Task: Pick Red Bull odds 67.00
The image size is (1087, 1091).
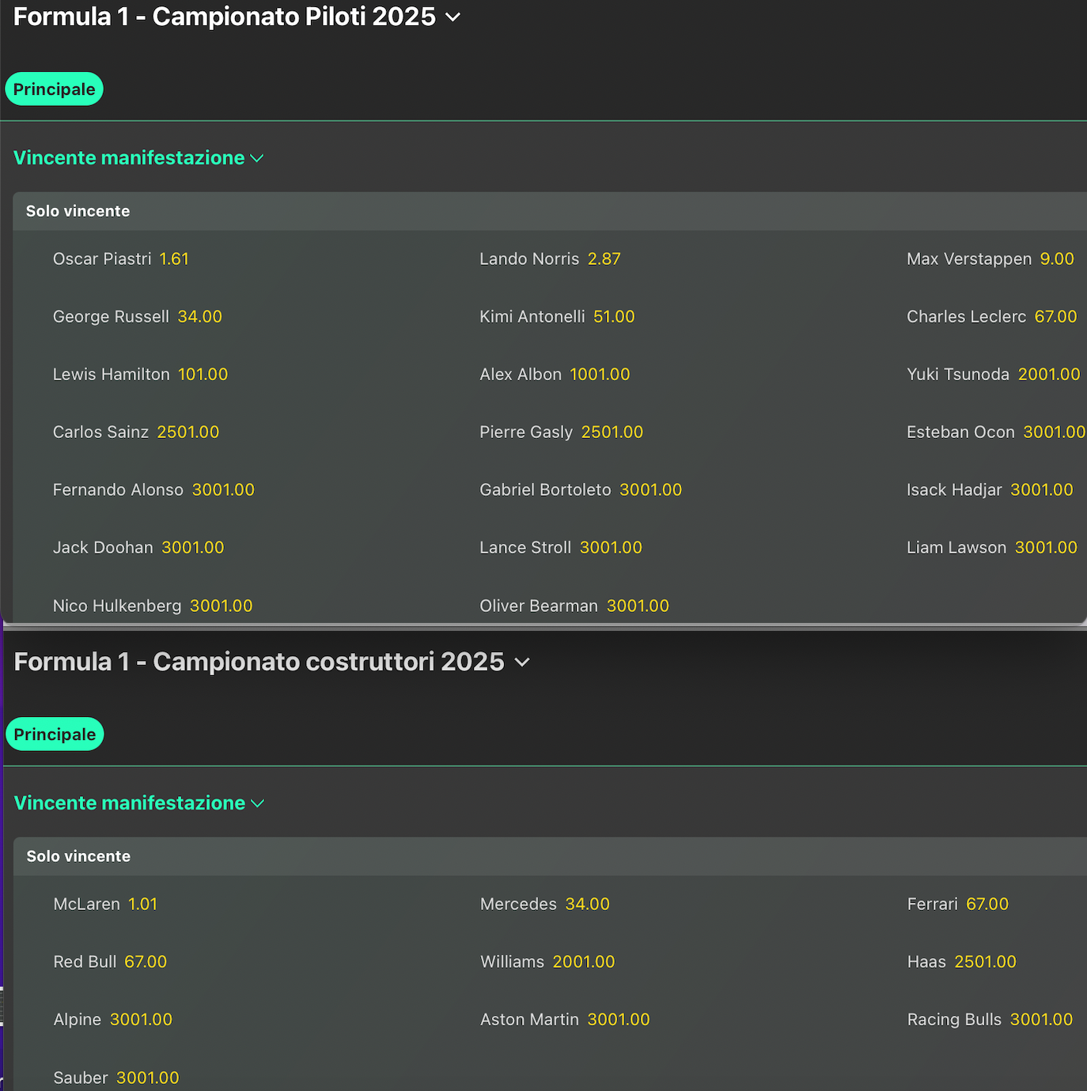Action: coord(146,962)
